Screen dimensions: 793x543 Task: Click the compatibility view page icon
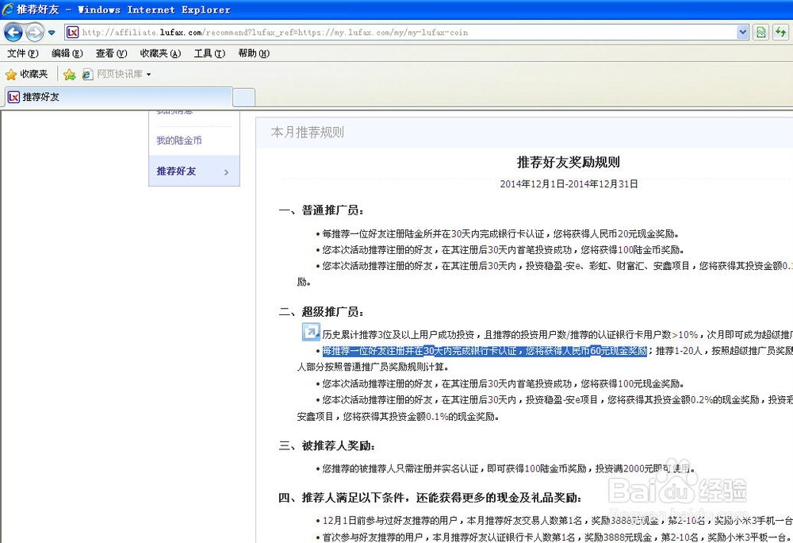click(x=760, y=33)
